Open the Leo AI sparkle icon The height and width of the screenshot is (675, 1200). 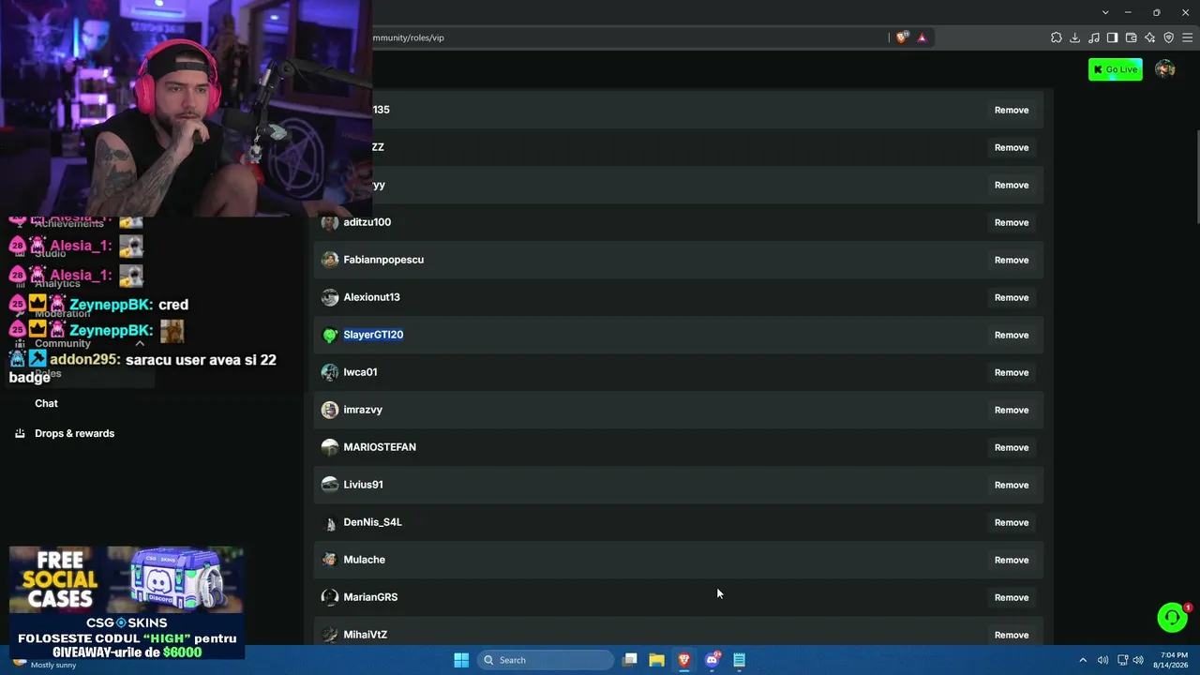[1150, 37]
